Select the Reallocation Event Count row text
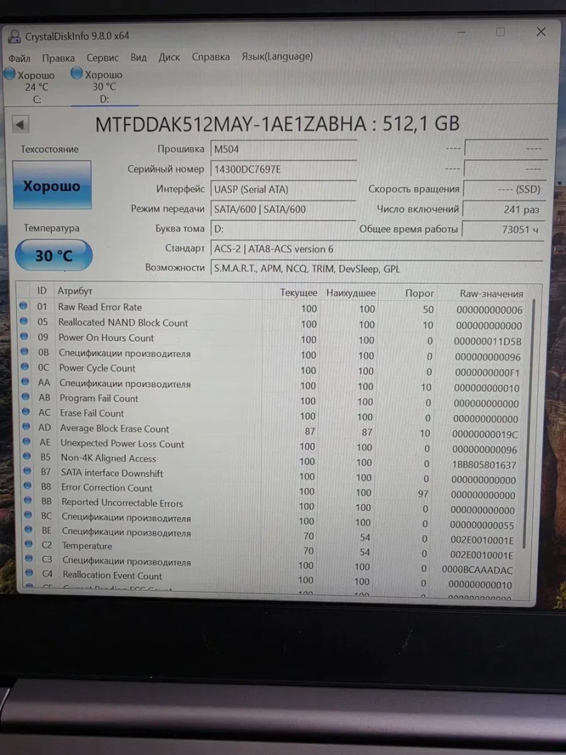 coord(112,575)
